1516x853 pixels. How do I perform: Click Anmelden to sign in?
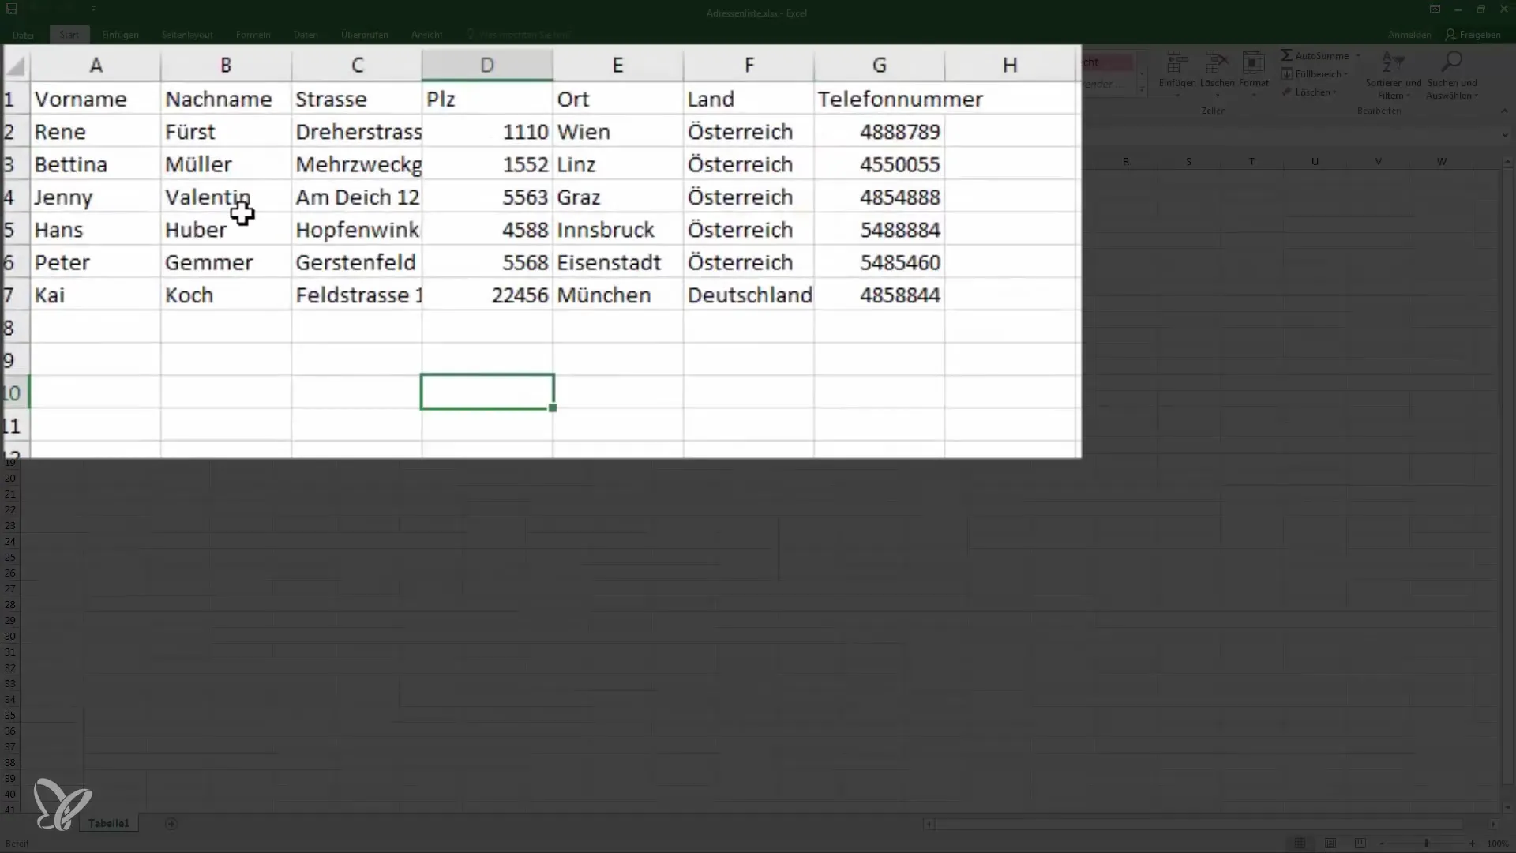click(x=1409, y=35)
